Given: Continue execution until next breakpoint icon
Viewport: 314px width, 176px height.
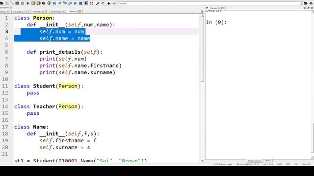Looking at the screenshot, I should coord(75,3).
